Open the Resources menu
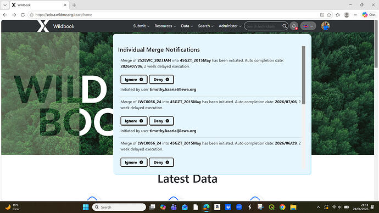The width and height of the screenshot is (379, 213). click(x=165, y=26)
